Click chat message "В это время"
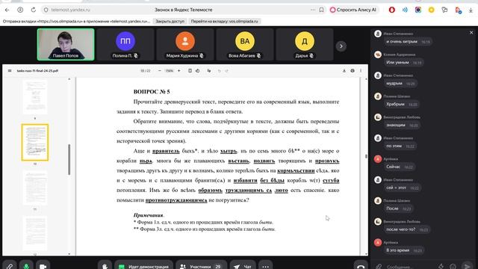This screenshot has width=478, height=269. (404, 250)
